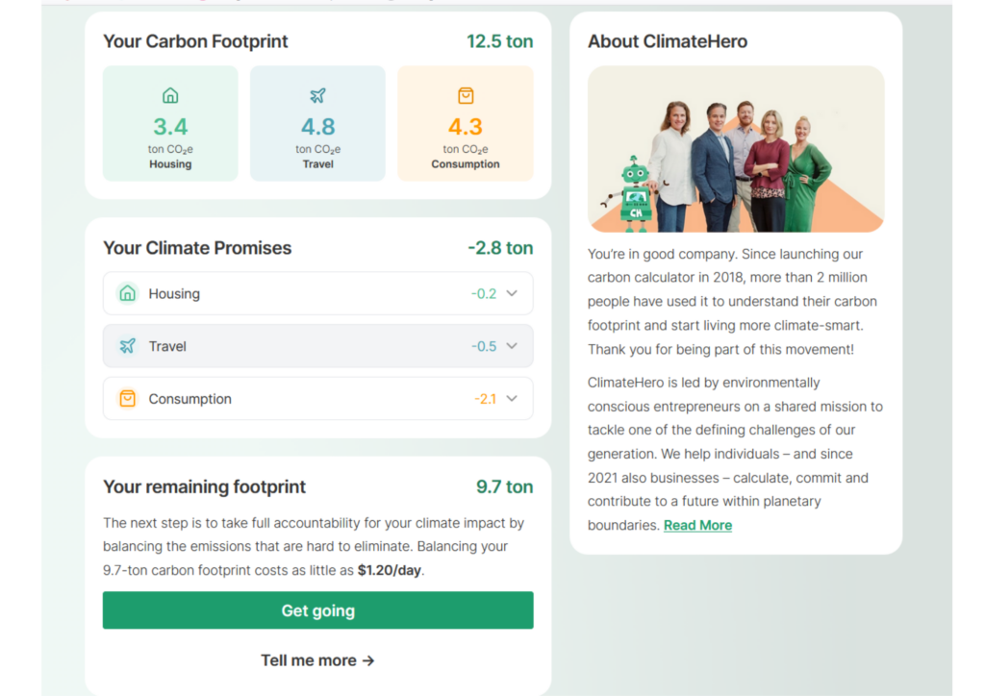This screenshot has width=985, height=696.
Task: Expand the Housing promises chevron
Action: coord(512,294)
